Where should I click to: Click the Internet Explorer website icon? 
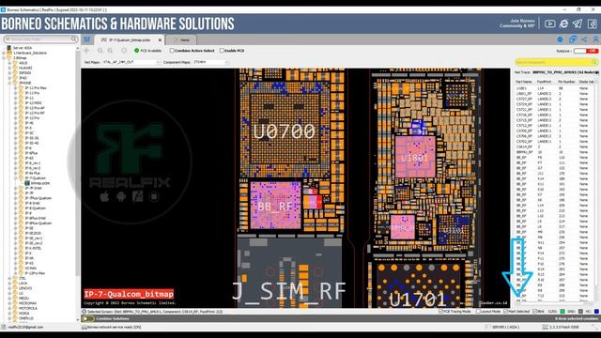tap(563, 23)
